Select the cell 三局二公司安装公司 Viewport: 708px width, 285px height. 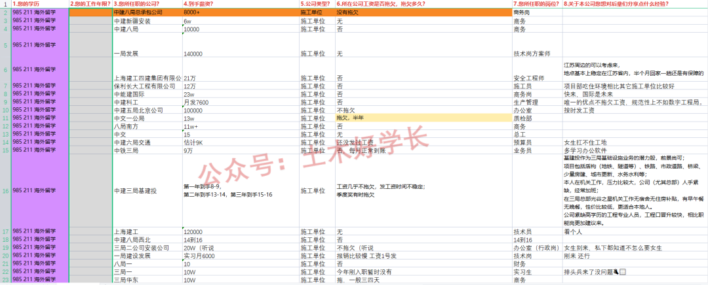click(x=147, y=248)
